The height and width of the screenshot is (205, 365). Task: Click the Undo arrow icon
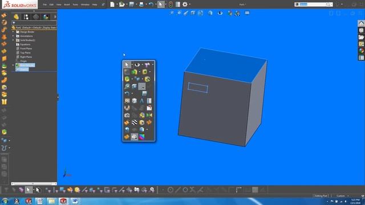coord(151,4)
